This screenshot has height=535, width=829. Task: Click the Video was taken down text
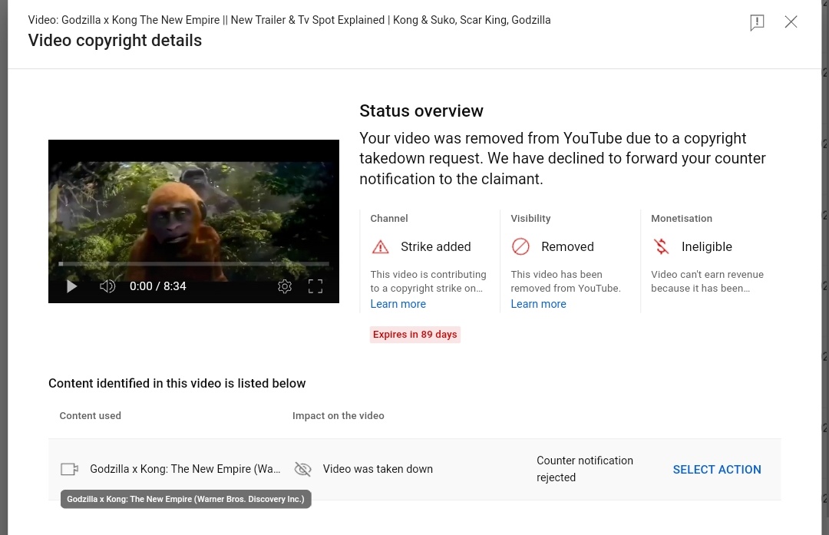click(378, 469)
